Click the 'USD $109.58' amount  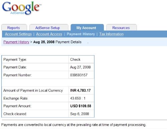pos(80,106)
